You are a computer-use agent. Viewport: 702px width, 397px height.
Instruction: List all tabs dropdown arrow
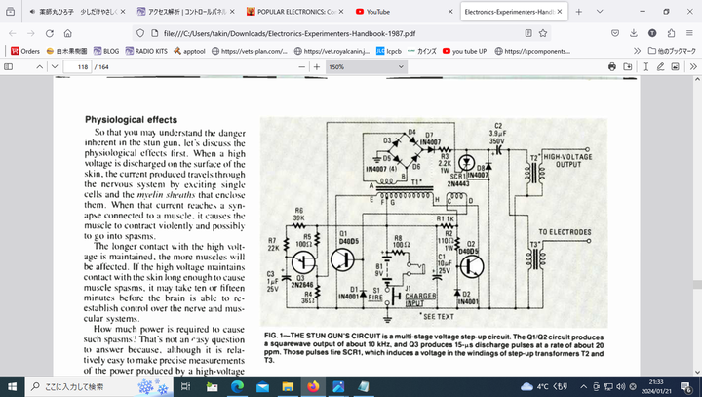[598, 12]
